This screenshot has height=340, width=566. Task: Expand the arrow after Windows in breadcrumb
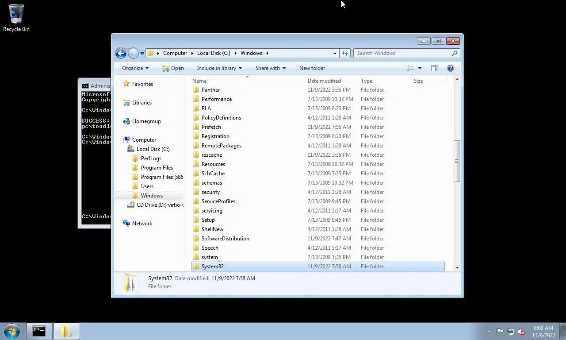[268, 53]
